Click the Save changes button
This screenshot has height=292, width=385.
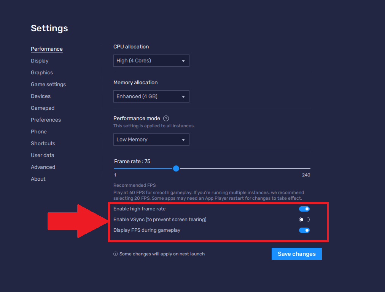pos(296,253)
